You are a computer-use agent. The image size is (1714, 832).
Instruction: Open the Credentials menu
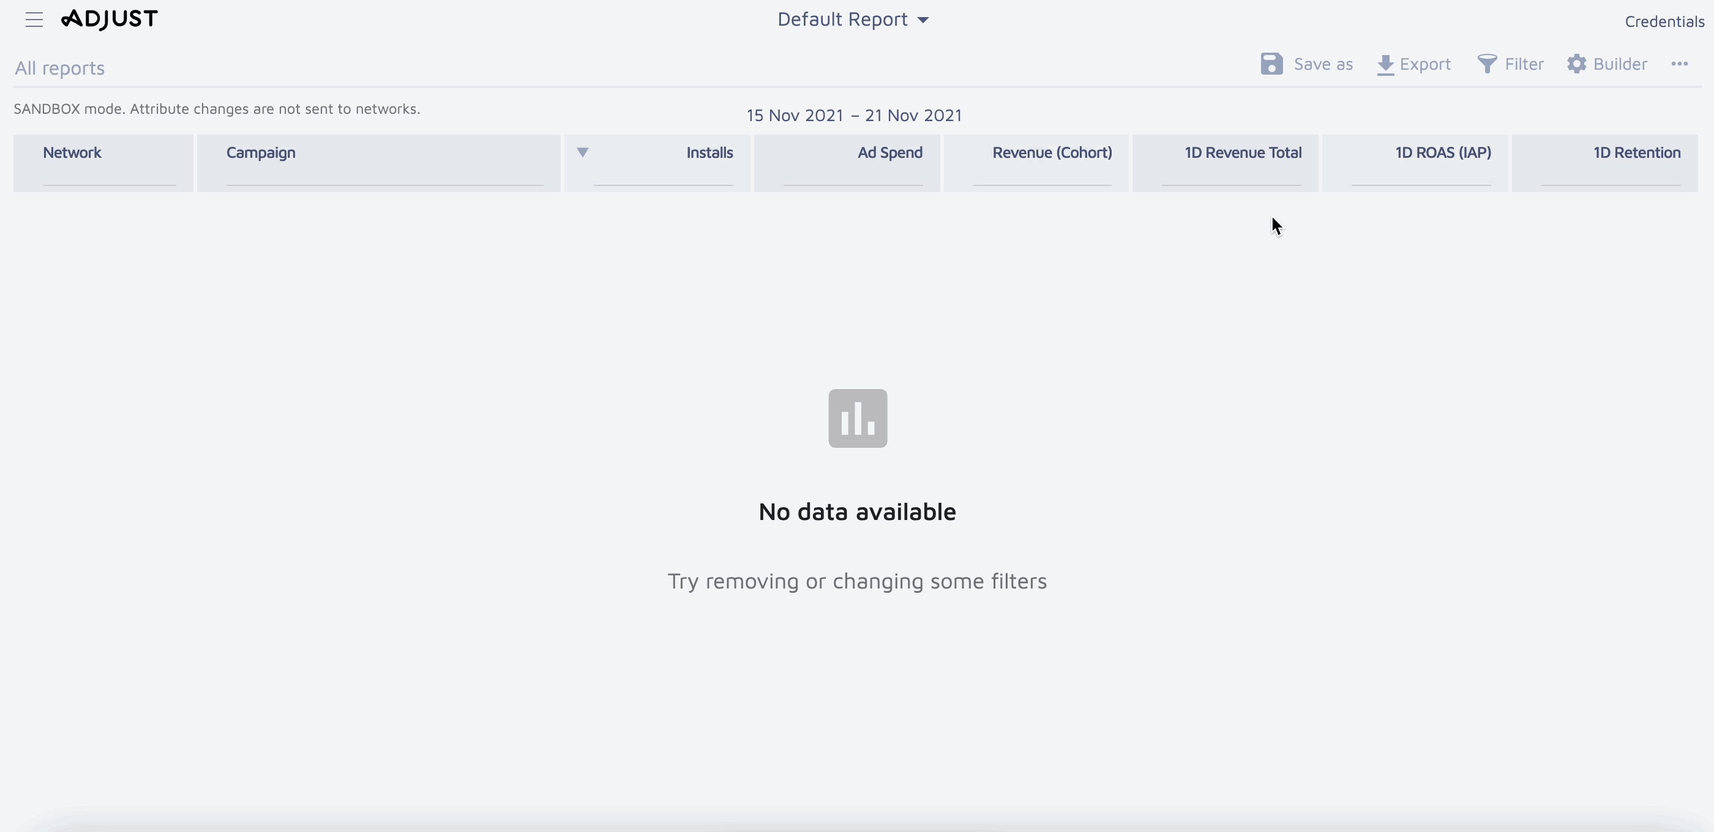(x=1663, y=21)
